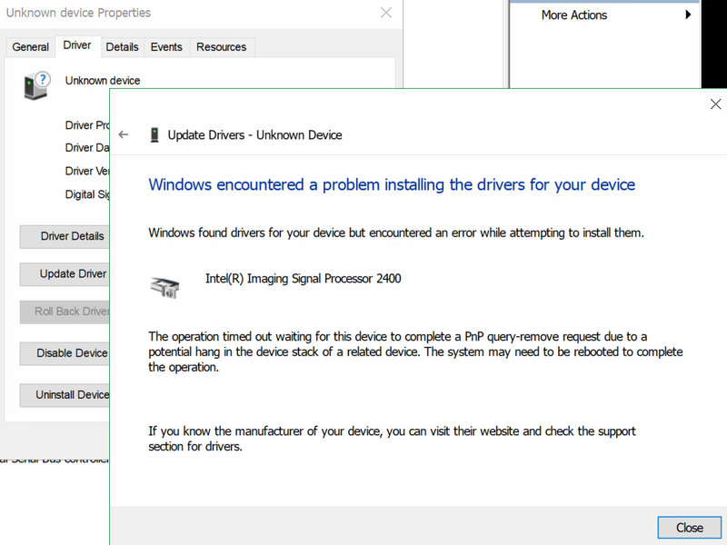Screen dimensions: 727x545
Task: Click the 'Unknown device Properties' window title
Action: point(78,13)
